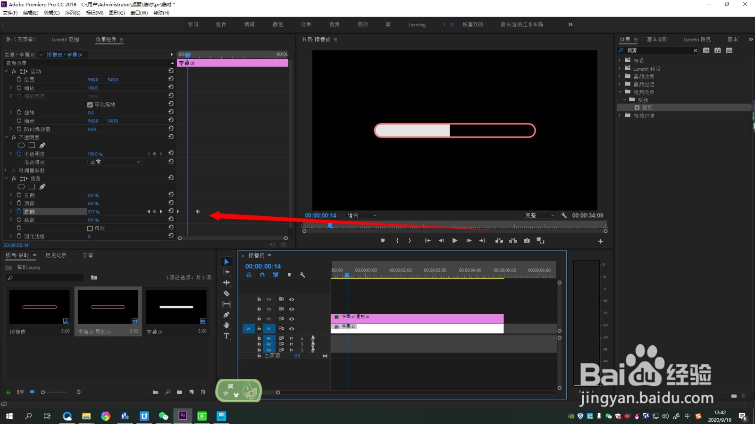Toggle animation stopwatch for Right crop
This screenshot has height=424, width=755.
(x=19, y=212)
